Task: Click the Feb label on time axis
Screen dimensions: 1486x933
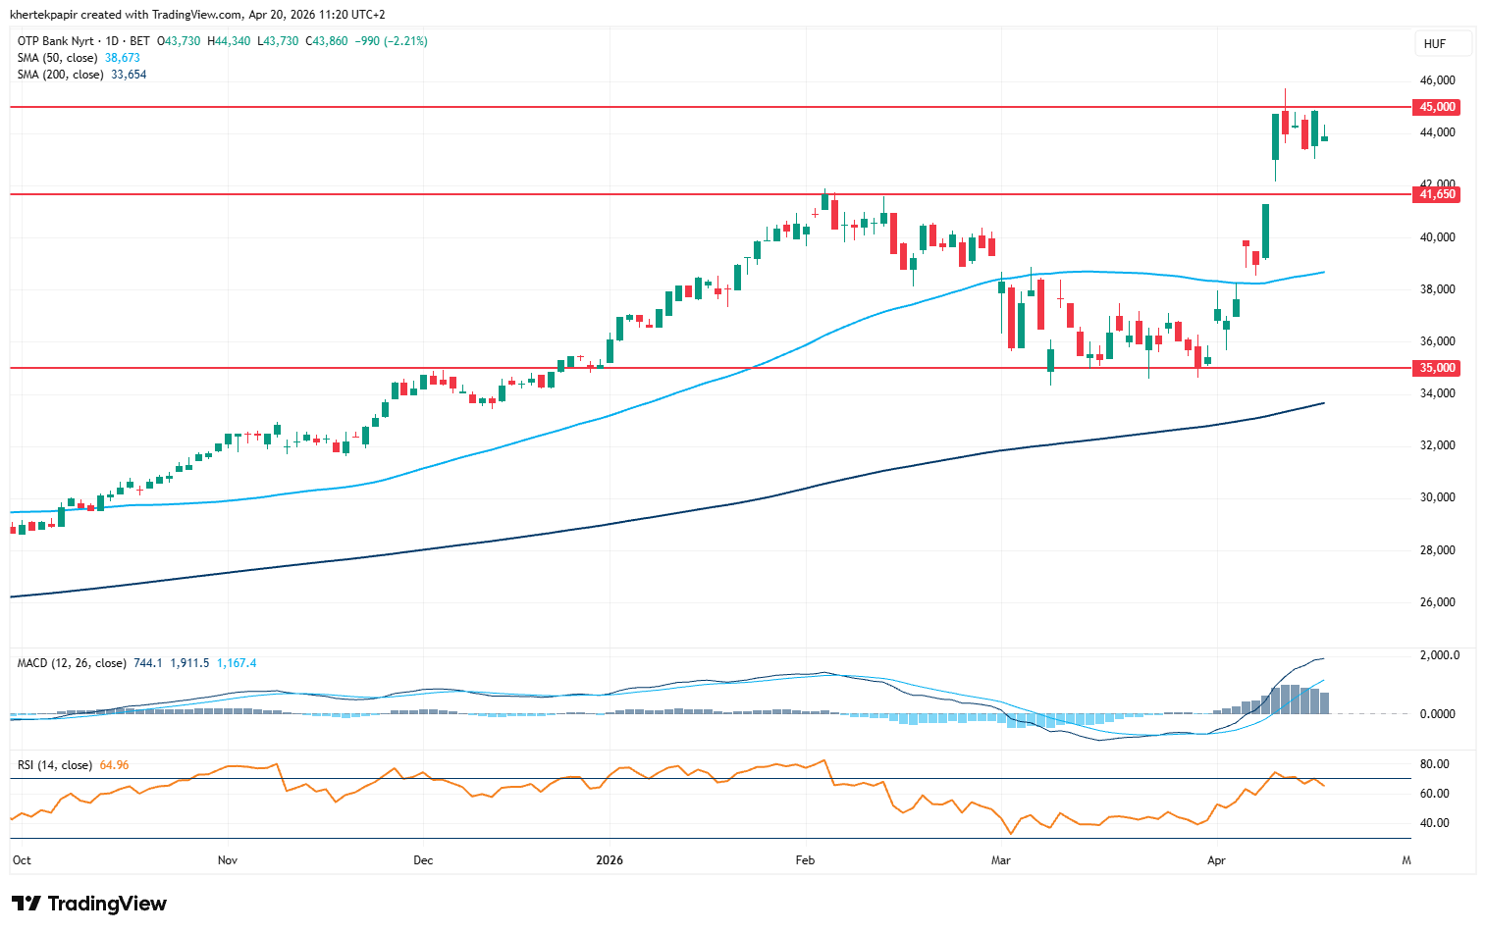Action: (x=805, y=860)
